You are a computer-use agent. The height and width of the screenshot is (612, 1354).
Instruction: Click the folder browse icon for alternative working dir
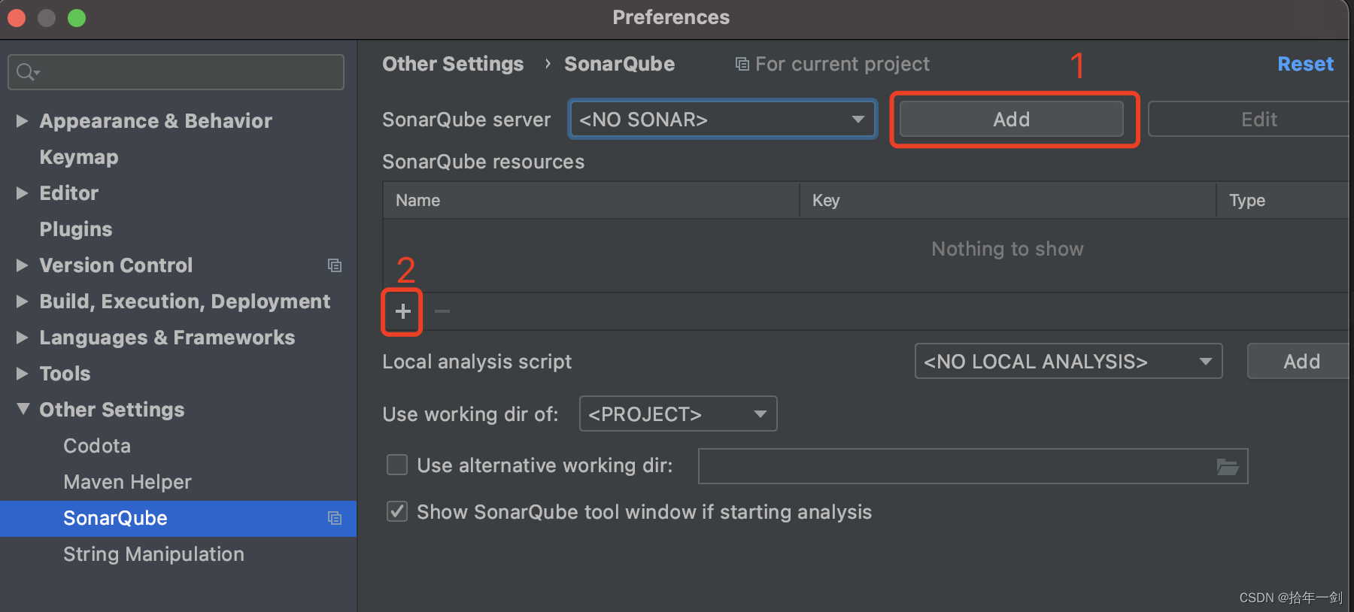(1228, 467)
